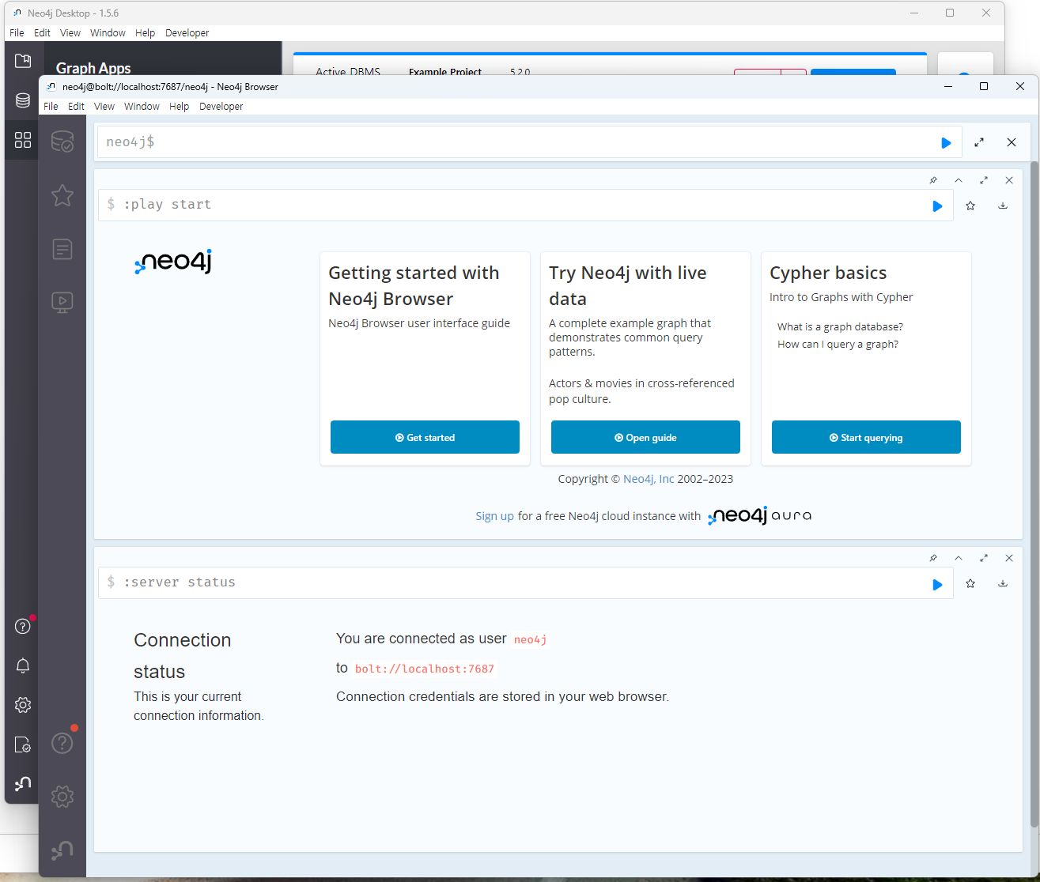Open Help and learn icon in Browser sidebar
Viewport: 1040px width, 882px height.
point(62,743)
